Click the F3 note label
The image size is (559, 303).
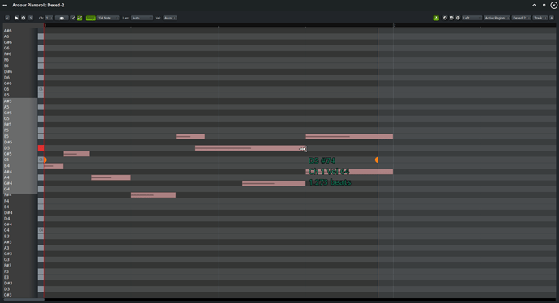(6, 271)
